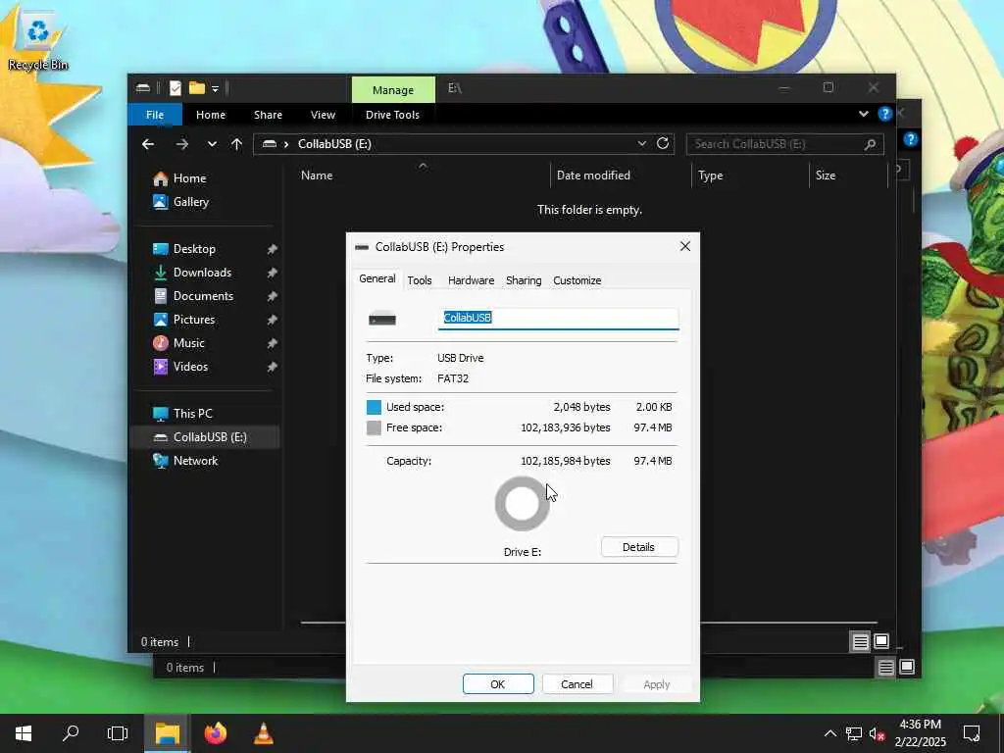This screenshot has width=1004, height=753.
Task: Click the pin icon beside Downloads
Action: [273, 273]
